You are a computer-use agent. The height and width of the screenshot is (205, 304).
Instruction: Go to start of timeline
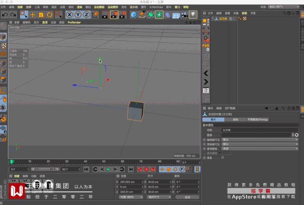[x=86, y=169]
